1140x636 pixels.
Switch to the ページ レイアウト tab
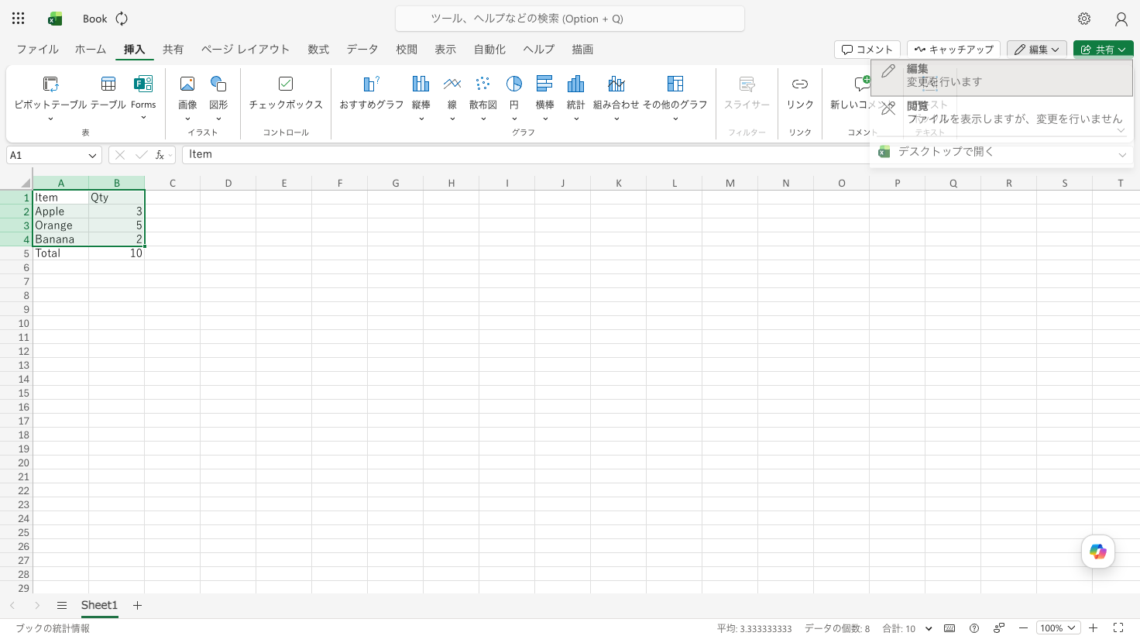coord(246,49)
